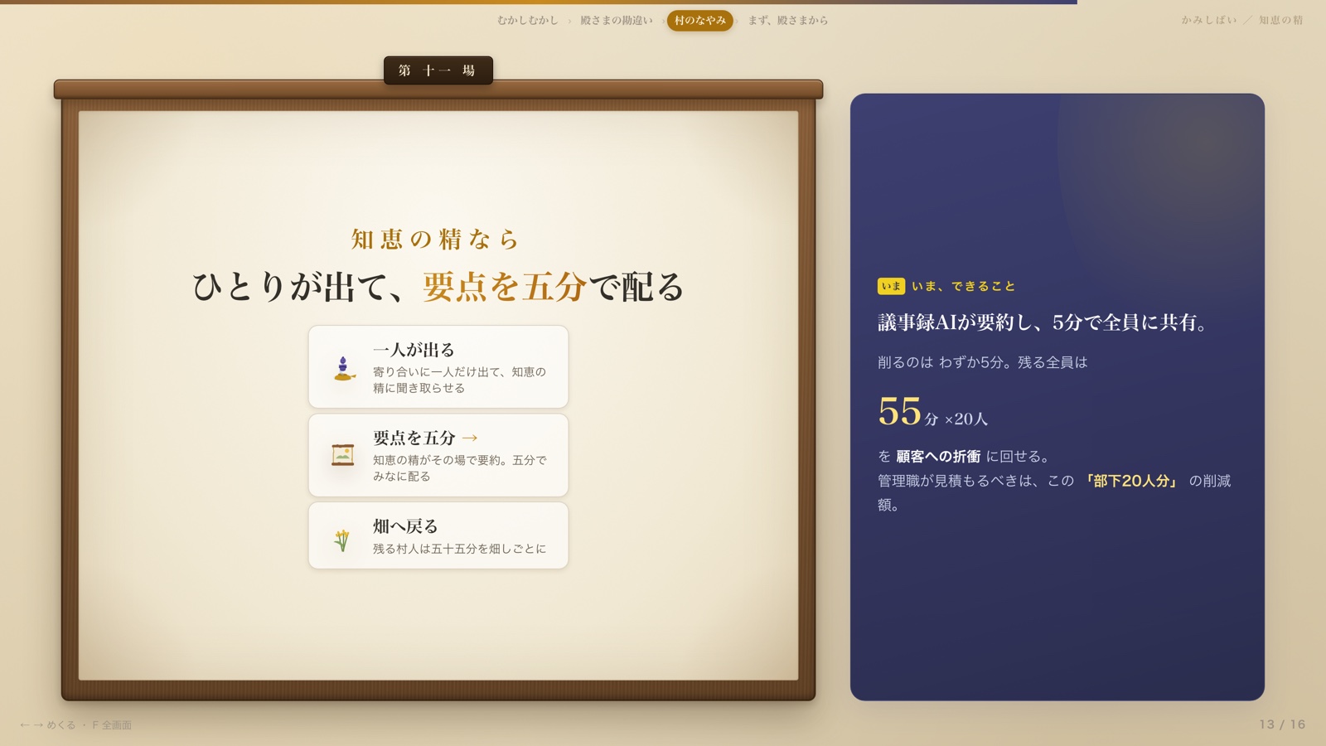This screenshot has height=746, width=1326.
Task: Click the arrow next to 要点を五分
Action: [470, 438]
